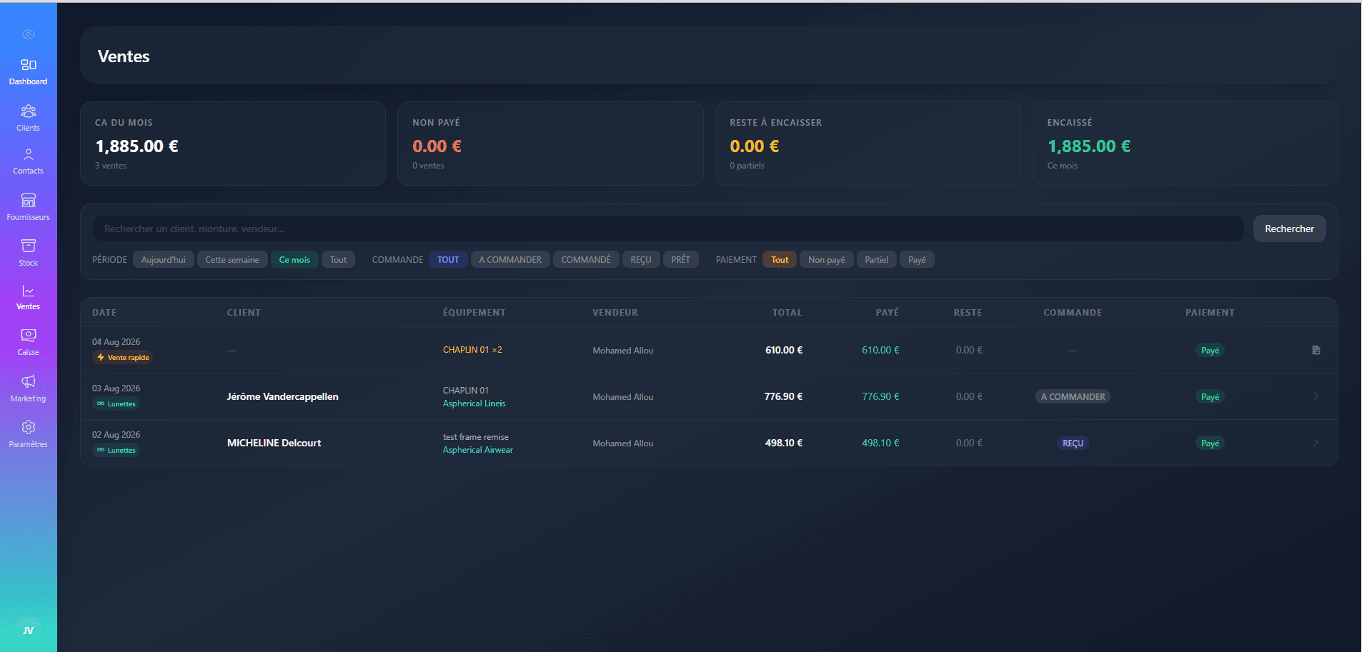Open Contacts in the sidebar
Screen dimensions: 1362x652
[28, 161]
